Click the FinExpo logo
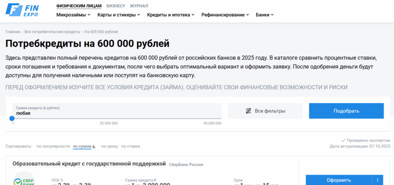The image size is (394, 185). point(22,10)
